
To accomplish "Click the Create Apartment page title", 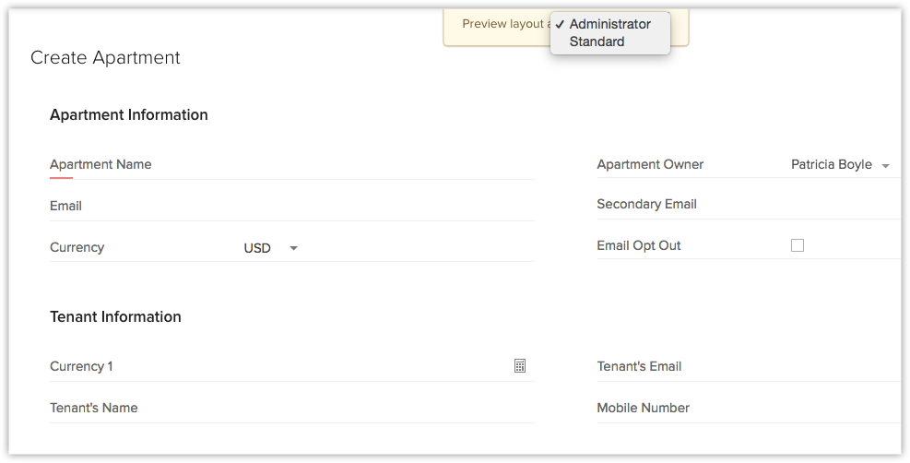I will click(105, 58).
